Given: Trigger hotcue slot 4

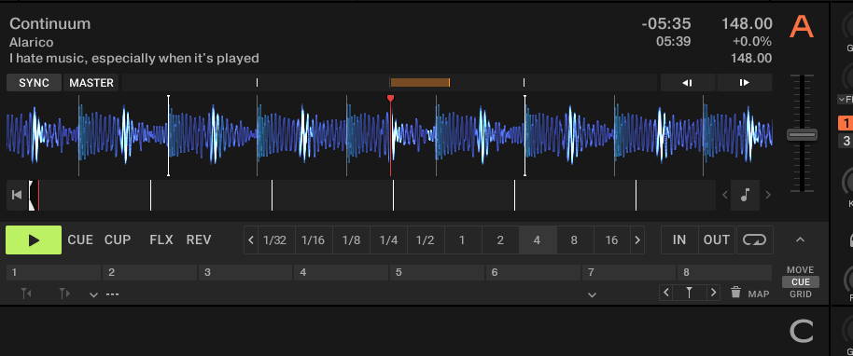Looking at the screenshot, I should 342,272.
